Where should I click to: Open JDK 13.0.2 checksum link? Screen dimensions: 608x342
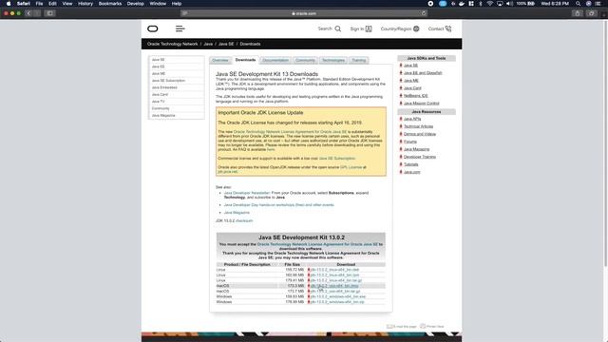click(244, 221)
